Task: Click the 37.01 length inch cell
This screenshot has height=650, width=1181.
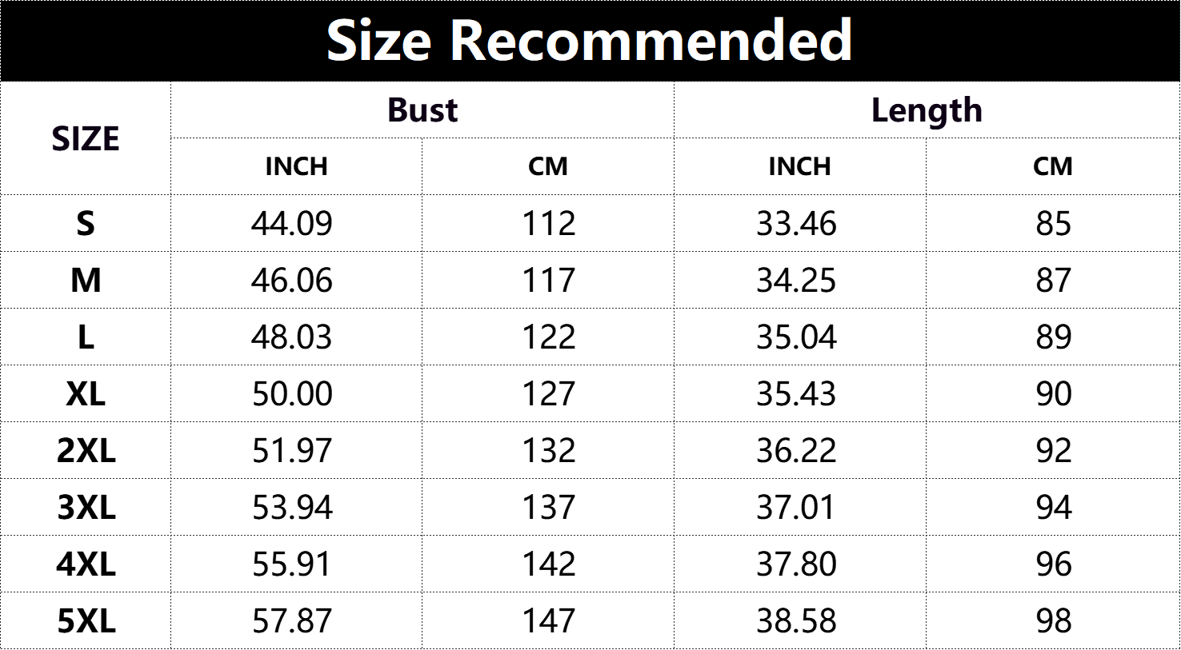Action: pyautogui.click(x=796, y=508)
